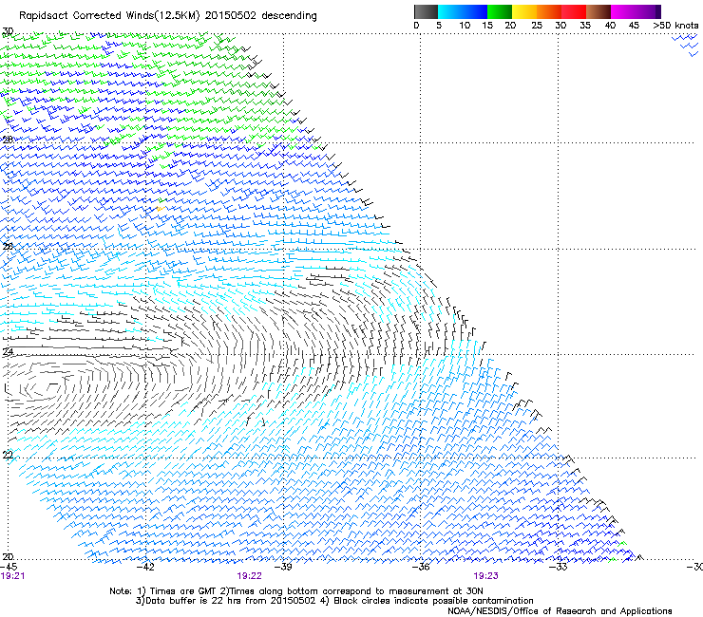Click the note 'Times are GMT'
Screen dimensions: 703x617
[181, 591]
